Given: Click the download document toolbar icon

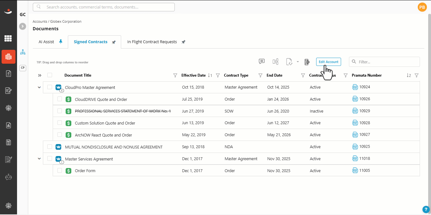Looking at the screenshot, I should (x=289, y=62).
